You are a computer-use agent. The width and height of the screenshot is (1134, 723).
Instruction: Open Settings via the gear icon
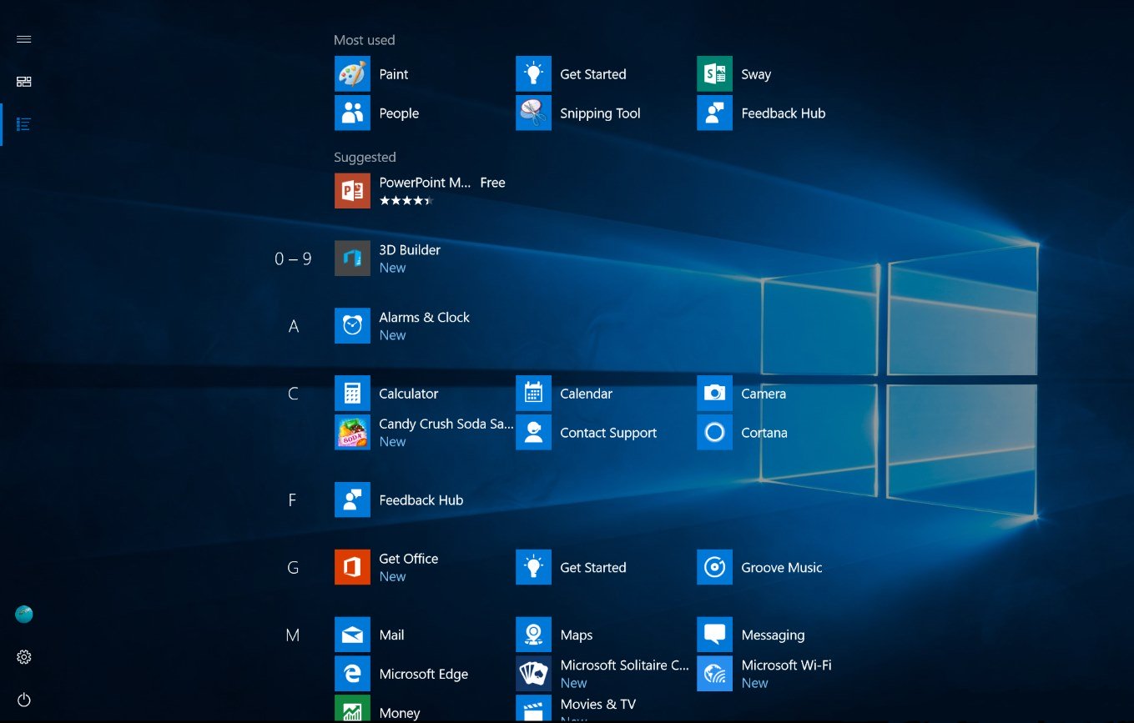pyautogui.click(x=24, y=657)
